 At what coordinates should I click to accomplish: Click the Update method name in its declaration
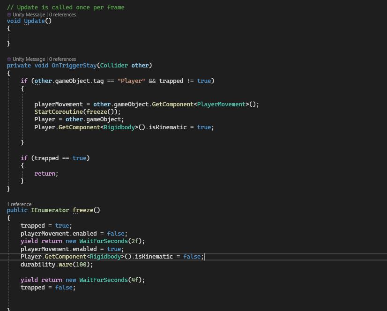coord(34,21)
